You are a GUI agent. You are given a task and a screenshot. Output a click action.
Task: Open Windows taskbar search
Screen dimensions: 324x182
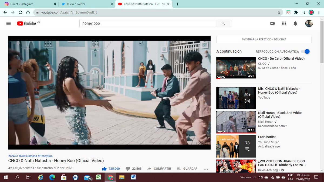pyautogui.click(x=17, y=177)
